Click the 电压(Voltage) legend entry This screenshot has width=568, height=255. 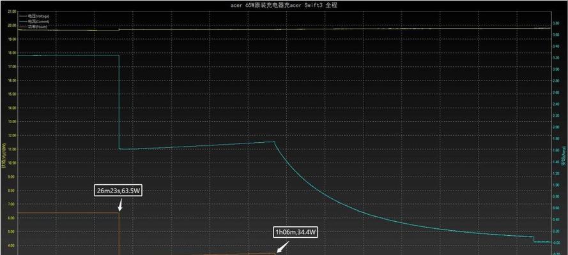35,17
